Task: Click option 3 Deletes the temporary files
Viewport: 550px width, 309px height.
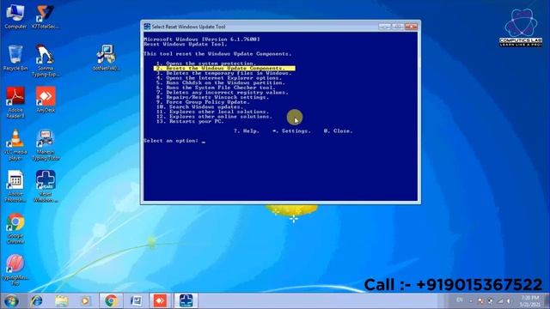Action: point(223,73)
